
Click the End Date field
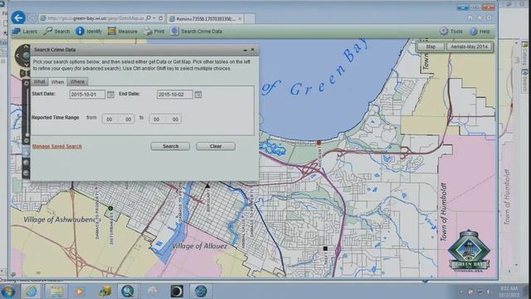point(175,94)
